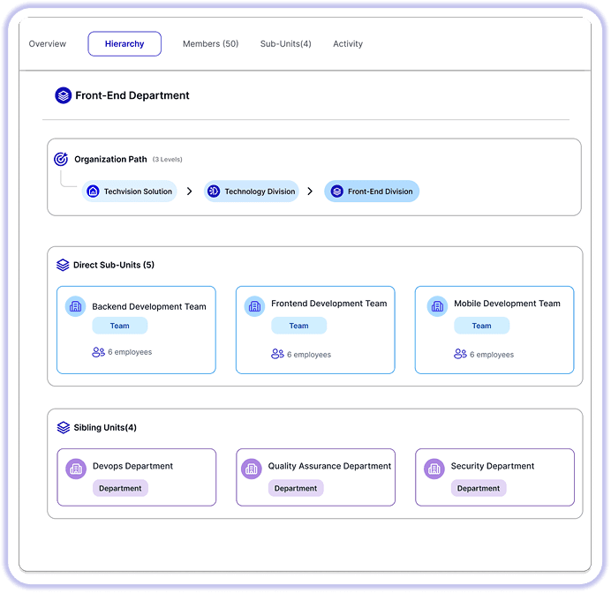Viewport: 611px width, 593px height.
Task: Go to the Sub-Units(4) tab
Action: [x=285, y=44]
